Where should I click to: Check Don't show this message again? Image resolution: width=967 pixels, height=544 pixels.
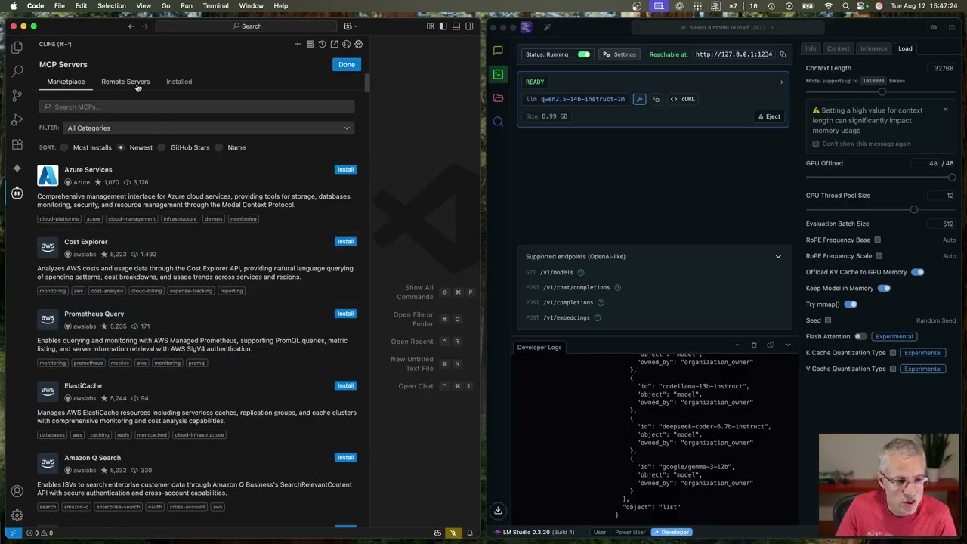pyautogui.click(x=816, y=144)
